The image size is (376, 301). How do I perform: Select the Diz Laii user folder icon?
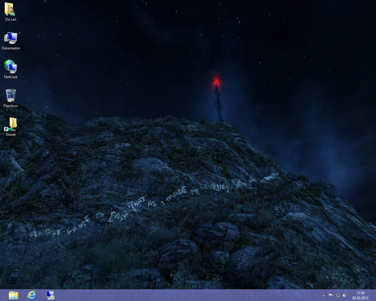(10, 9)
